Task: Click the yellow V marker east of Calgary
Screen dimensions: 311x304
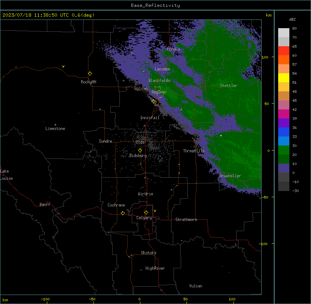Action: tap(155, 211)
